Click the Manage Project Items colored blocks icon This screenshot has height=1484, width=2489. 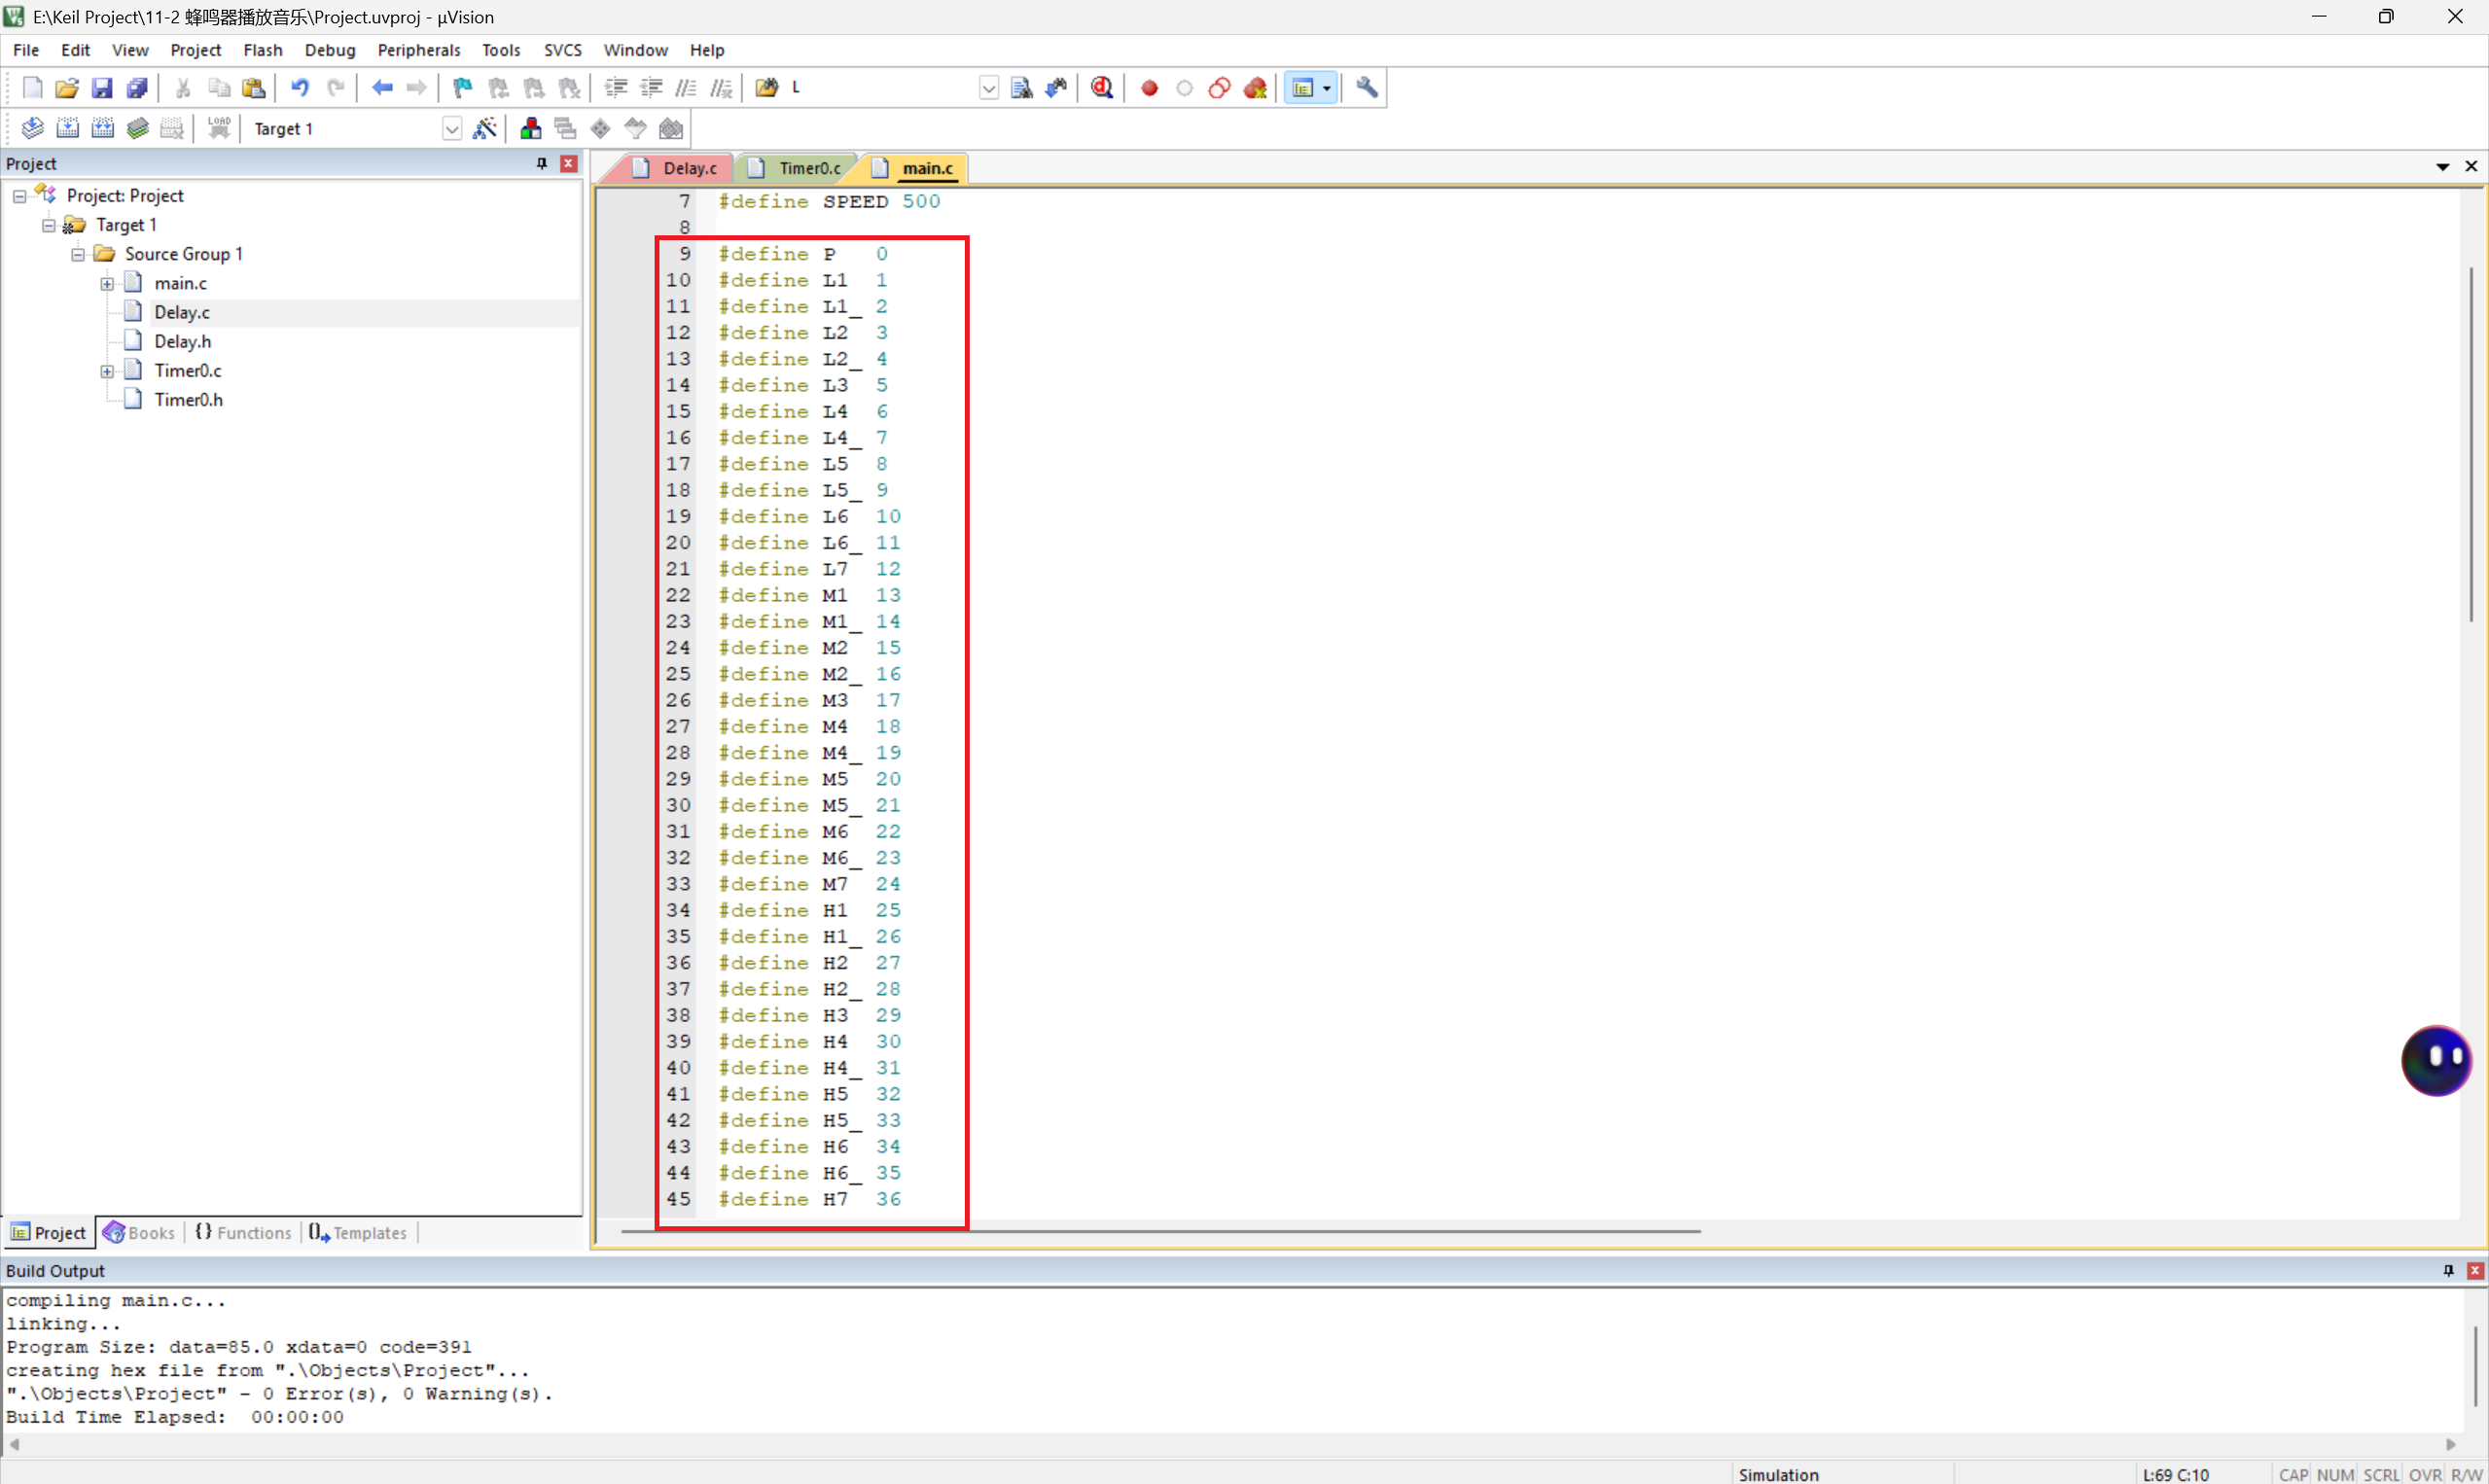coord(531,128)
